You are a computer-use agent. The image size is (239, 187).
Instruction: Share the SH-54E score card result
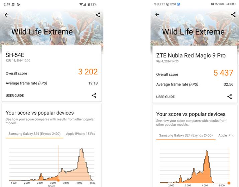click(x=94, y=96)
